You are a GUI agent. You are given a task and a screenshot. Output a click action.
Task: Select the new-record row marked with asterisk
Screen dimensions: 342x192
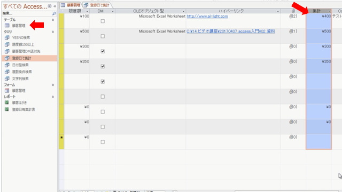pyautogui.click(x=62, y=142)
